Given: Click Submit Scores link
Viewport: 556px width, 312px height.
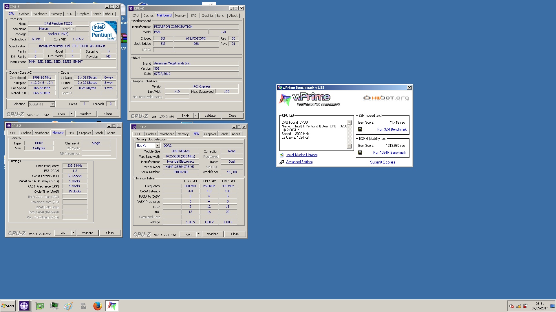Looking at the screenshot, I should point(383,162).
